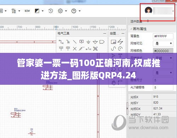Collapse the 画布属性 section
The image size is (177, 138).
coord(131,29)
